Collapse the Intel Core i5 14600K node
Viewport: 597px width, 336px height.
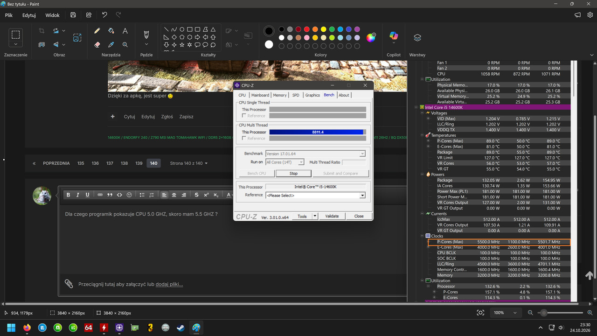(417, 107)
